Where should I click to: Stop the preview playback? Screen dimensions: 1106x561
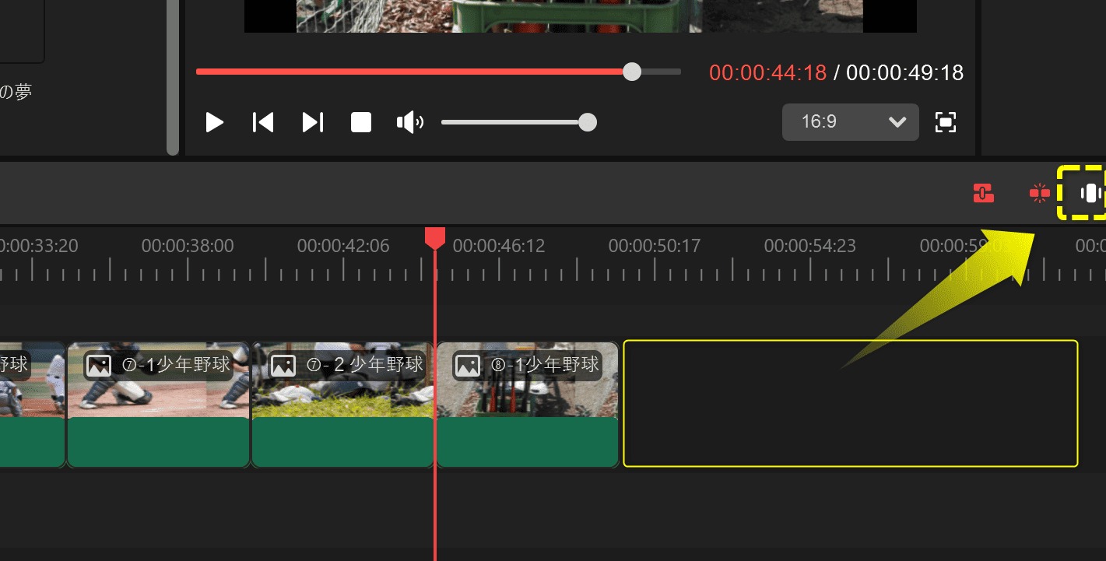click(x=361, y=122)
